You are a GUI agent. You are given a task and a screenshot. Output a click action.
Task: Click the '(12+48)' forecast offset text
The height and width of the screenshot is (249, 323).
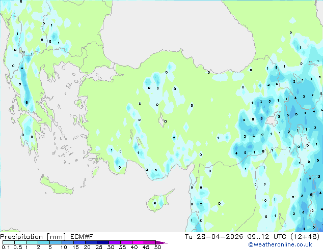tap(305, 237)
